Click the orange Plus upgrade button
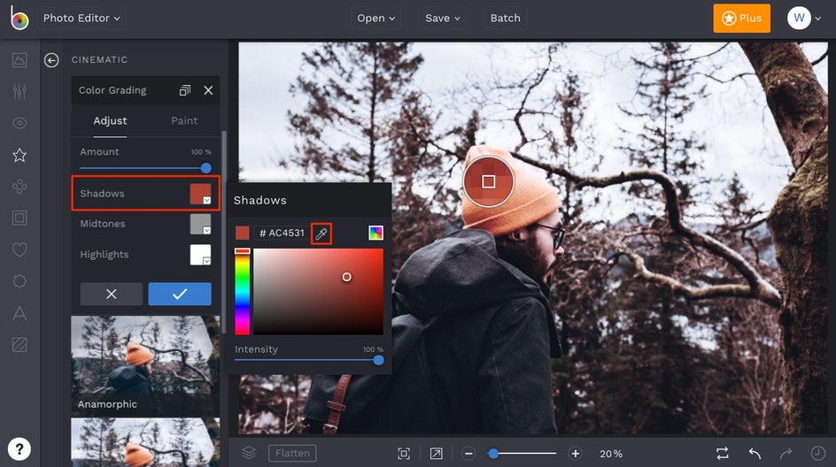Image resolution: width=836 pixels, height=467 pixels. coord(741,18)
